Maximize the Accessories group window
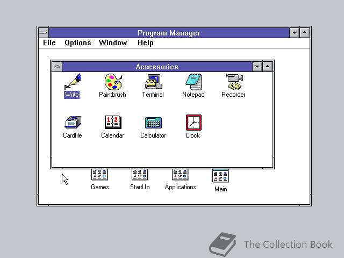The height and width of the screenshot is (258, 344). pyautogui.click(x=268, y=67)
